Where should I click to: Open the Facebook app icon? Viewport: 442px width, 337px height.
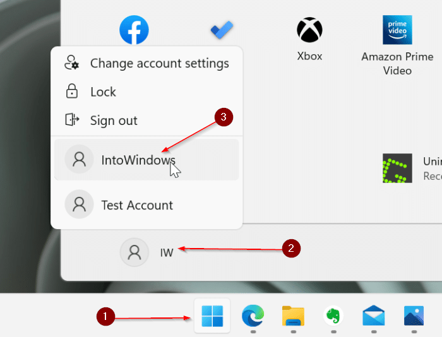[134, 30]
